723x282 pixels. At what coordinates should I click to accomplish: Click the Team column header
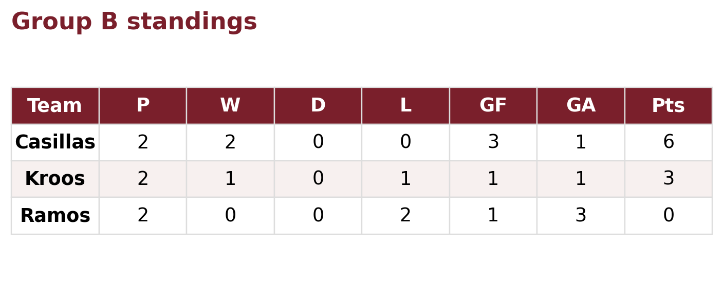(x=55, y=106)
